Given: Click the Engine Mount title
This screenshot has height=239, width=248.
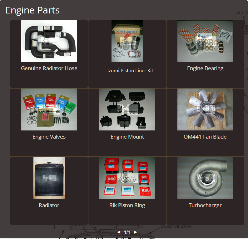Looking at the screenshot, I should tap(127, 137).
